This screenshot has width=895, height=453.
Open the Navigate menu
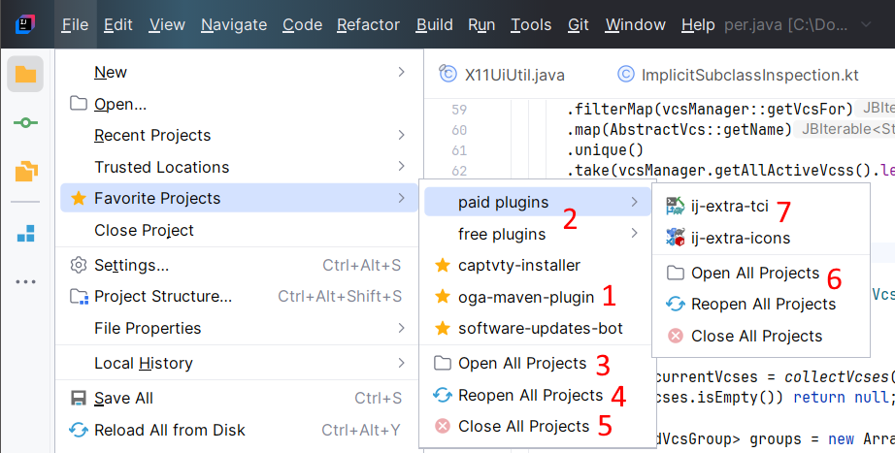click(233, 24)
